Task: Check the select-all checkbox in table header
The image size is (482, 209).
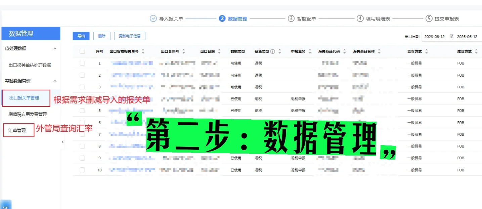Action: pos(82,51)
